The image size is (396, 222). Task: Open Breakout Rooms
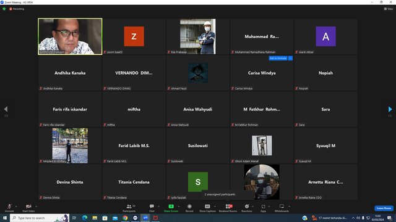click(228, 208)
